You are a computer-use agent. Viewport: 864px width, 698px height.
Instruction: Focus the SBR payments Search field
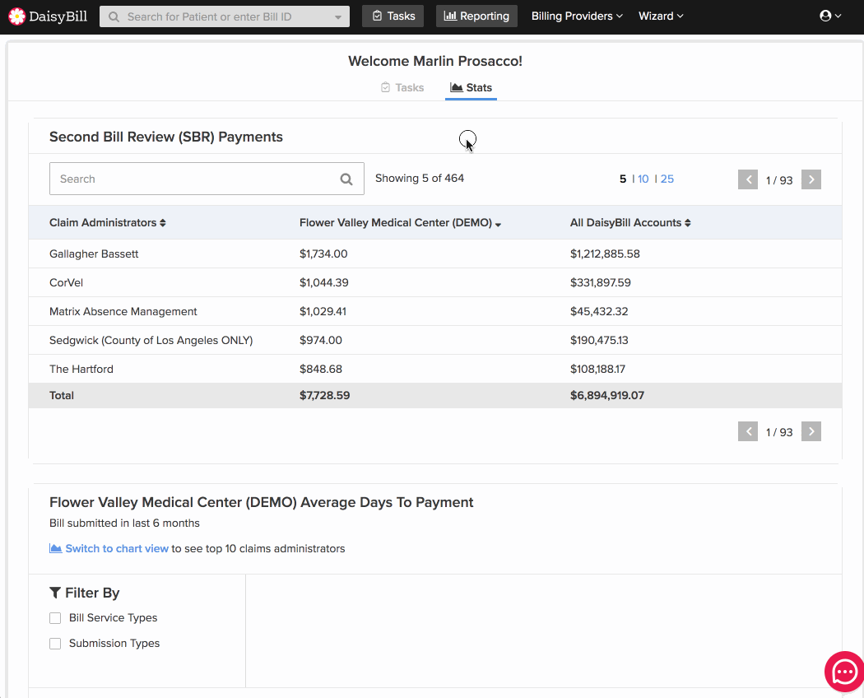click(x=207, y=179)
